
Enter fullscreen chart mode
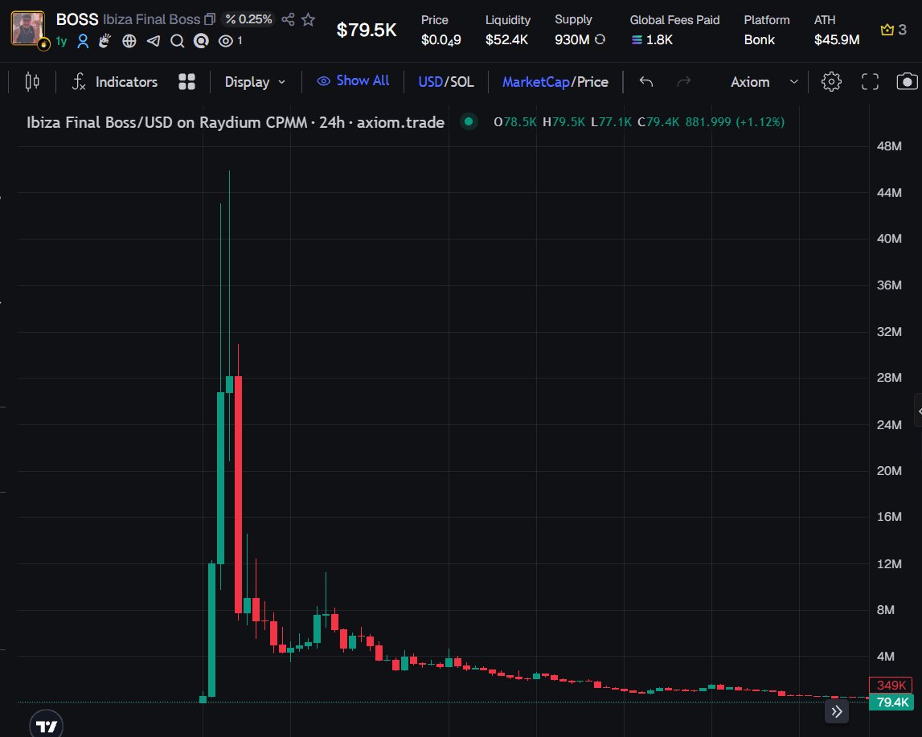(870, 82)
